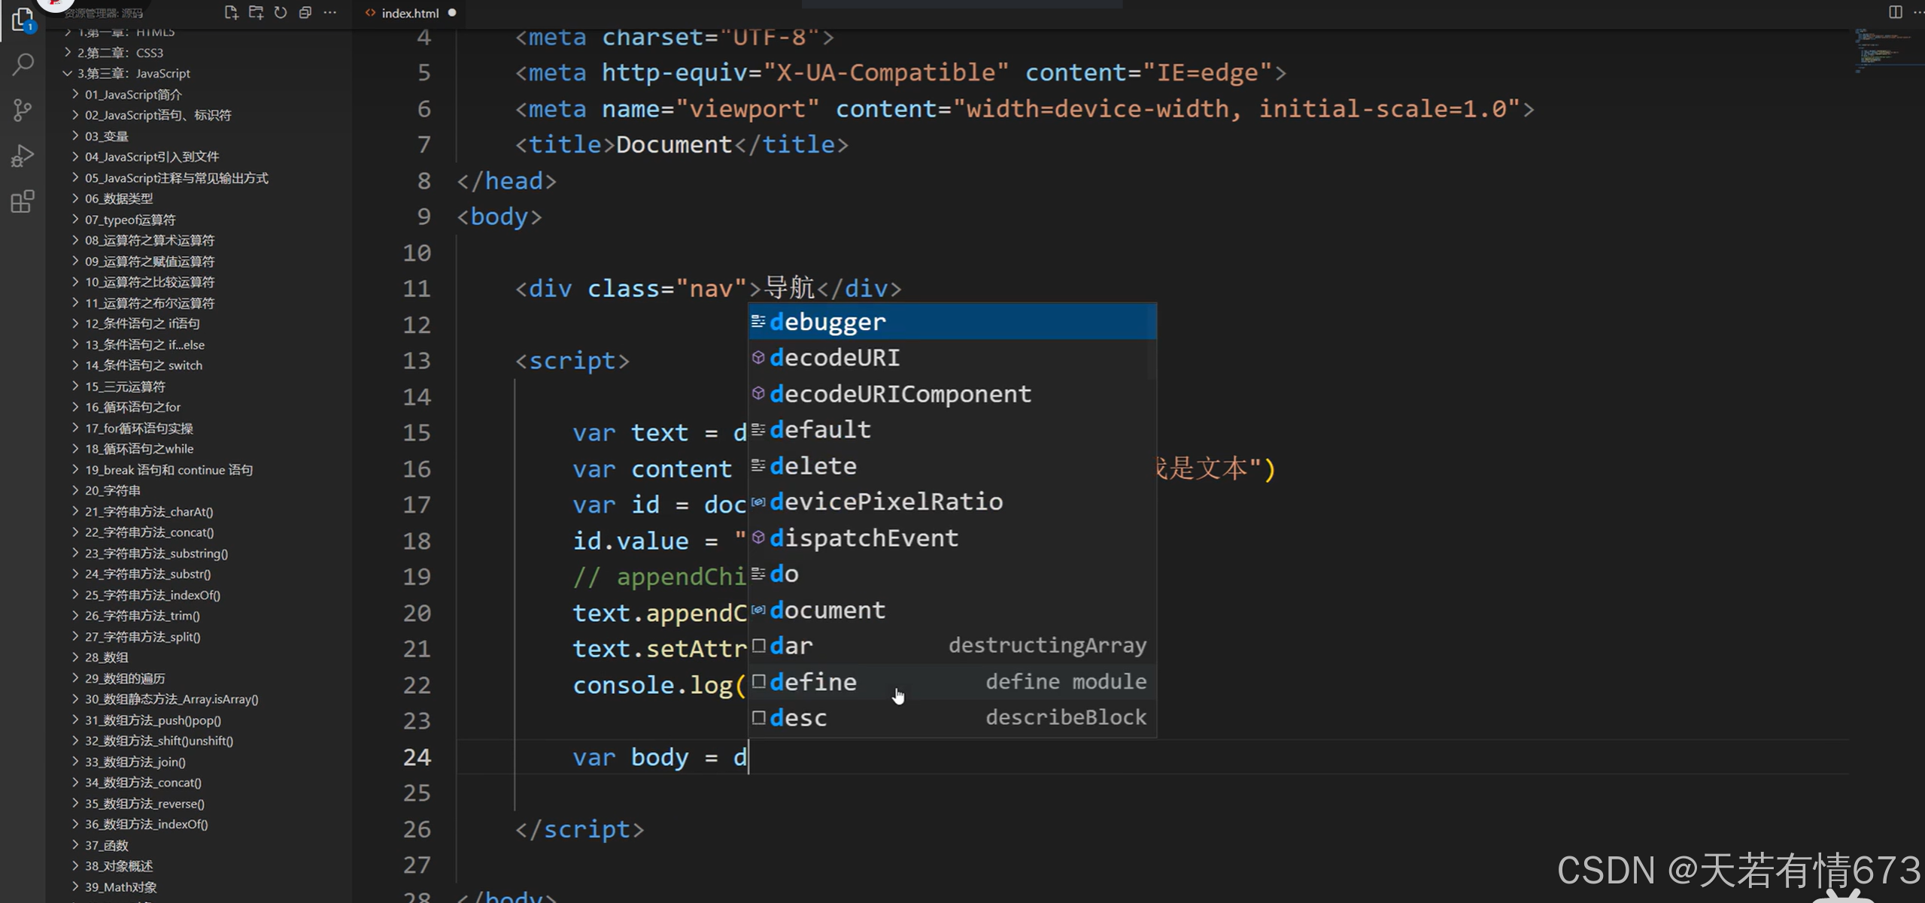This screenshot has height=903, width=1925.
Task: Click the New Folder icon in explorer header
Action: click(x=256, y=13)
